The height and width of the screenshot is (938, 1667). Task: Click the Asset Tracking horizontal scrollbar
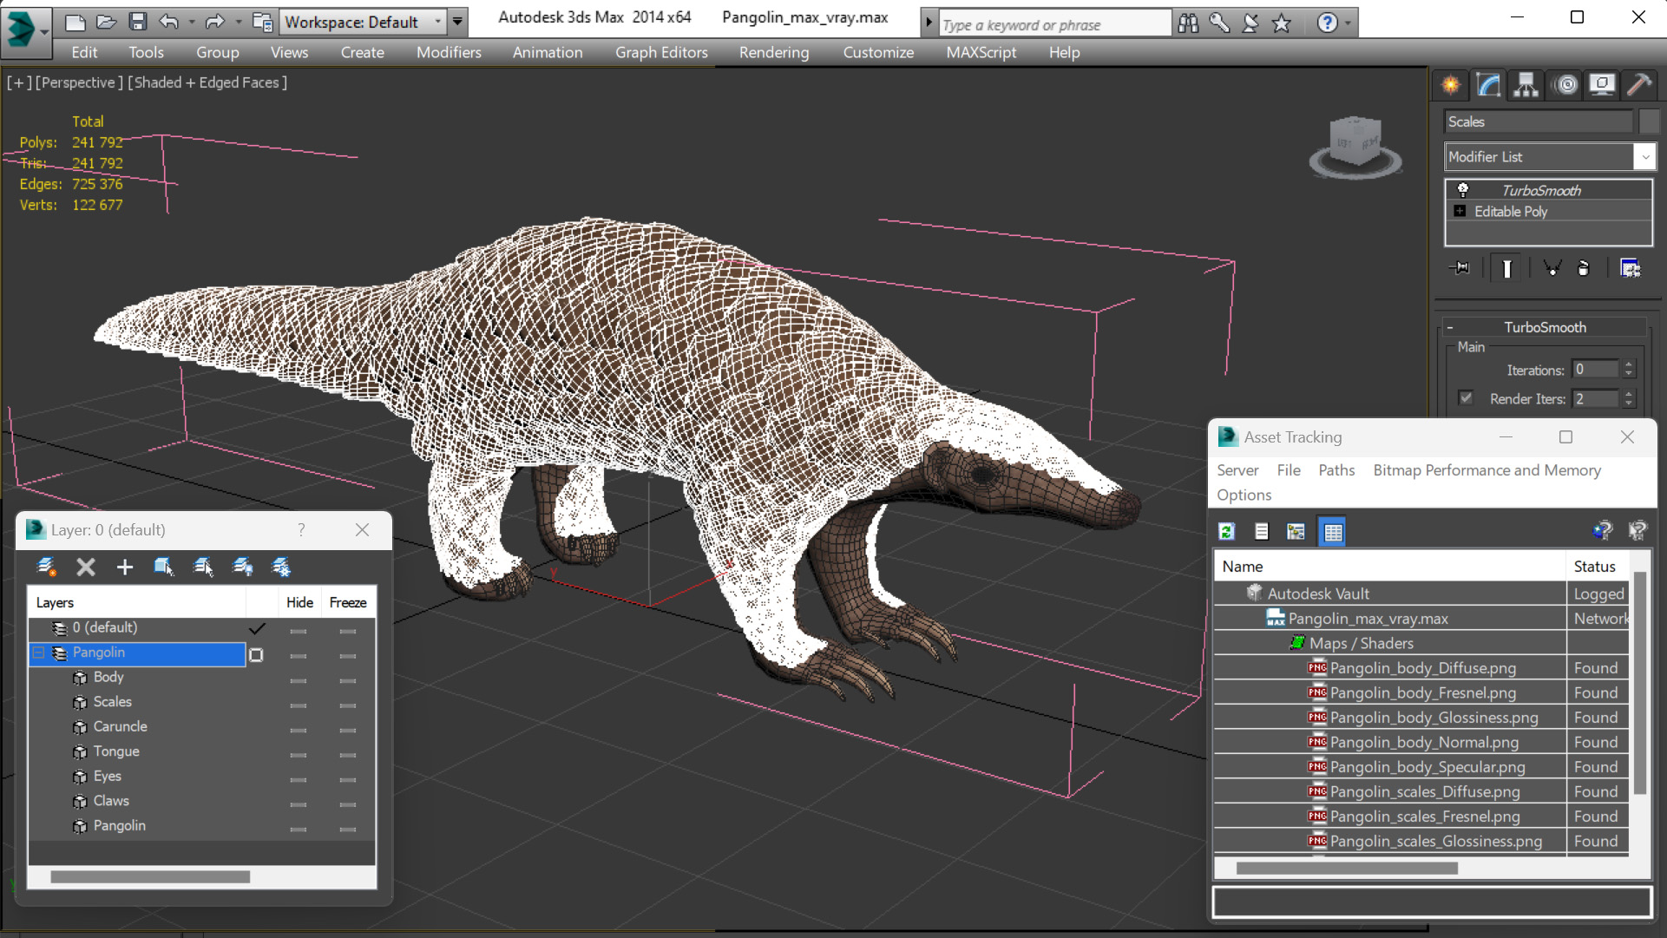pyautogui.click(x=1346, y=868)
